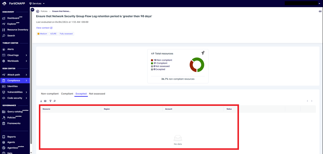Click the table search magnifier icon

point(55,101)
